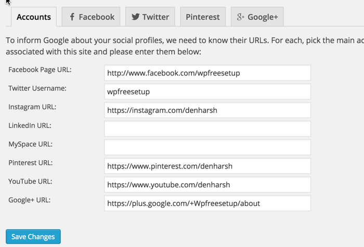Focus the Pinterest URL text box
Viewport: 364px width, 247px height.
tap(207, 166)
